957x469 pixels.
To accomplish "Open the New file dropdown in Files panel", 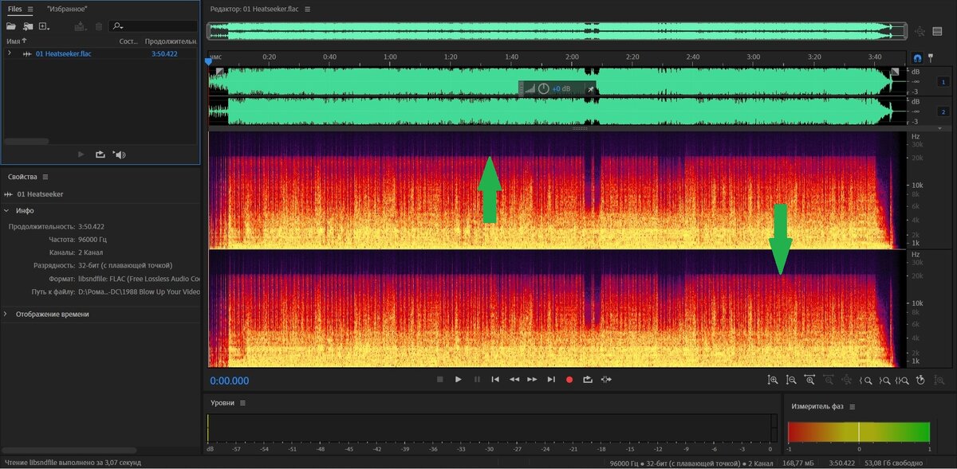I will [45, 26].
